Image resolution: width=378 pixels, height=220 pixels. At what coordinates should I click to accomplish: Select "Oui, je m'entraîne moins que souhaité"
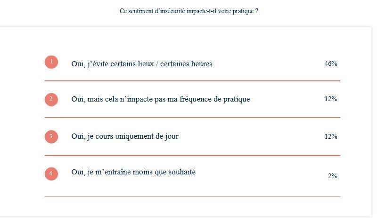(x=133, y=172)
